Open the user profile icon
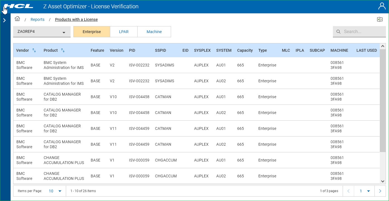The height and width of the screenshot is (201, 389). coord(381,6)
